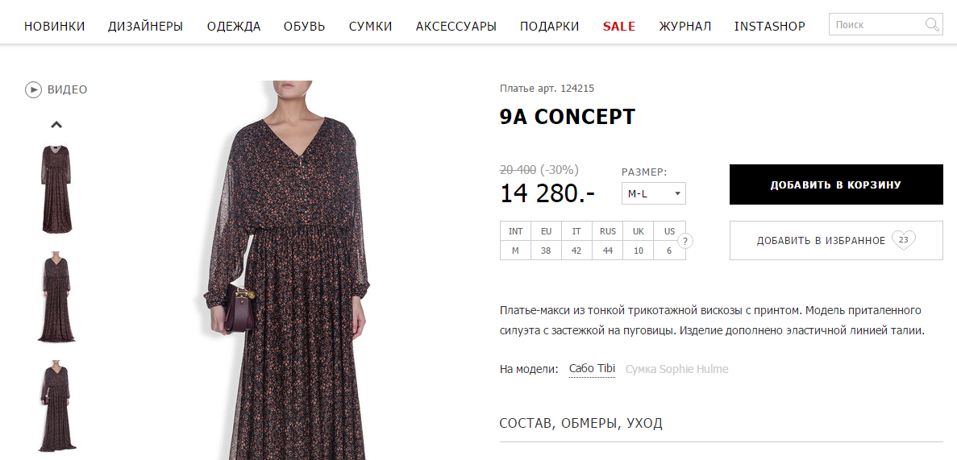
Task: Open the ОДЕЖДА menu
Action: pyautogui.click(x=234, y=27)
